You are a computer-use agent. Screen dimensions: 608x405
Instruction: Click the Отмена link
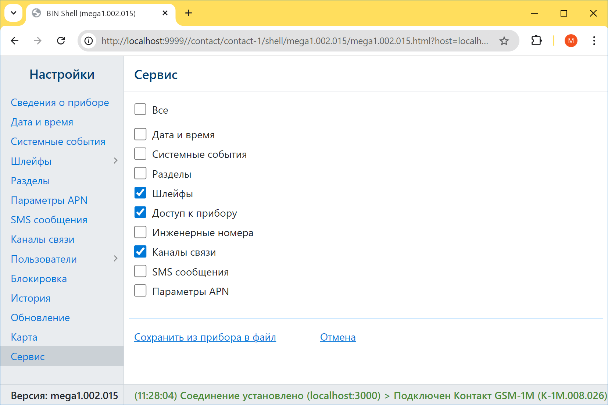[x=338, y=337]
